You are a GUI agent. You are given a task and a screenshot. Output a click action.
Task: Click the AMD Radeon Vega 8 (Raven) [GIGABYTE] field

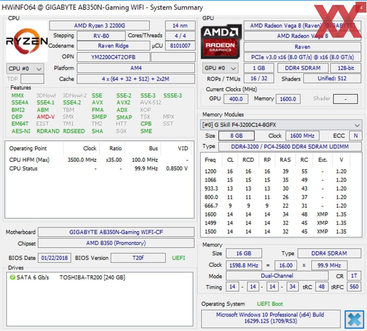(302, 26)
